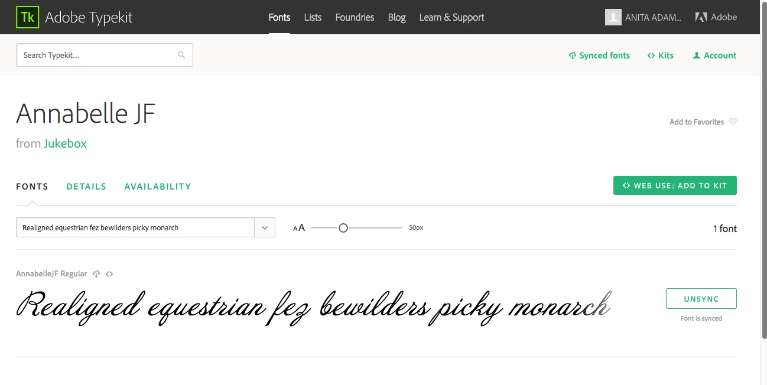Open the Blog navigation item

point(396,17)
